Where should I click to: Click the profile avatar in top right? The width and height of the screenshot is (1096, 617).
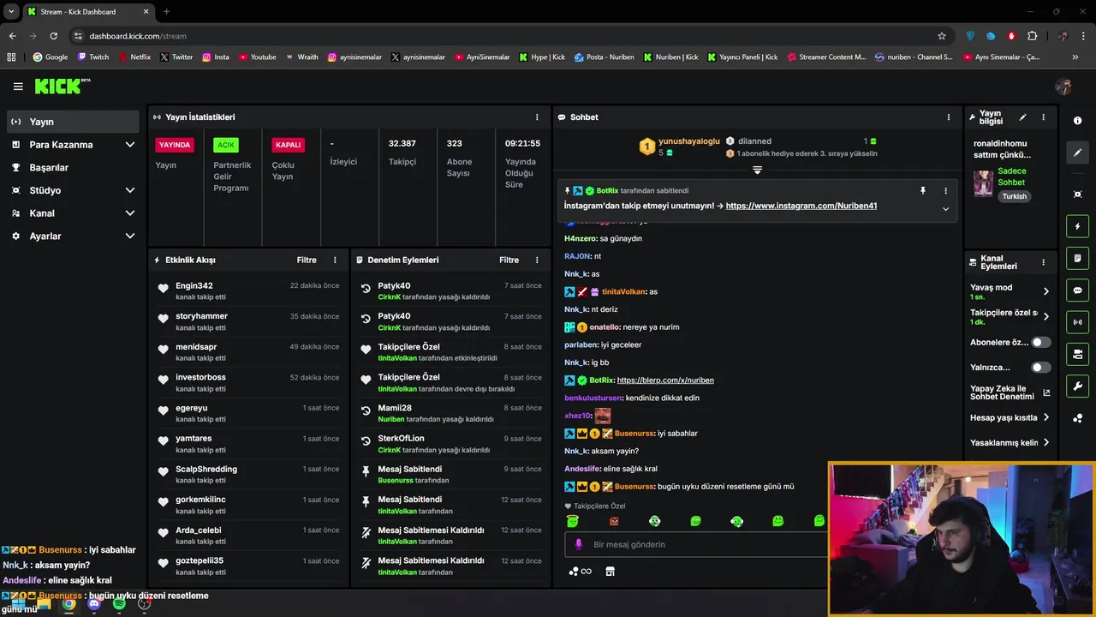click(x=1063, y=87)
